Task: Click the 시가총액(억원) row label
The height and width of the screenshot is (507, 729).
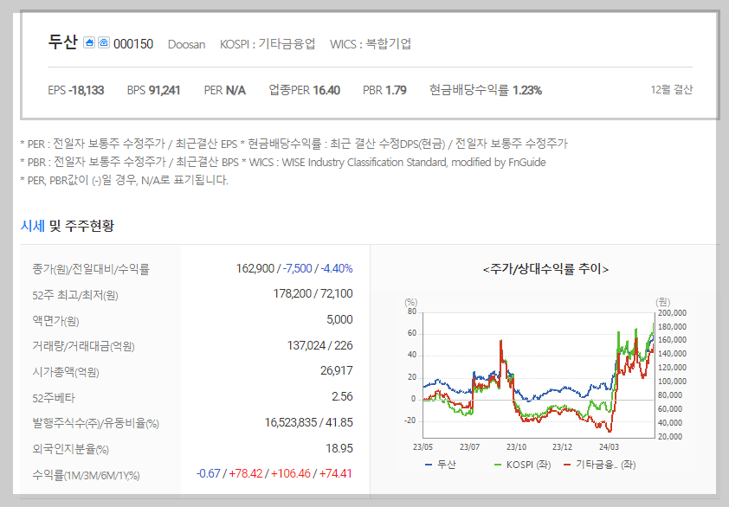Action: pos(66,372)
